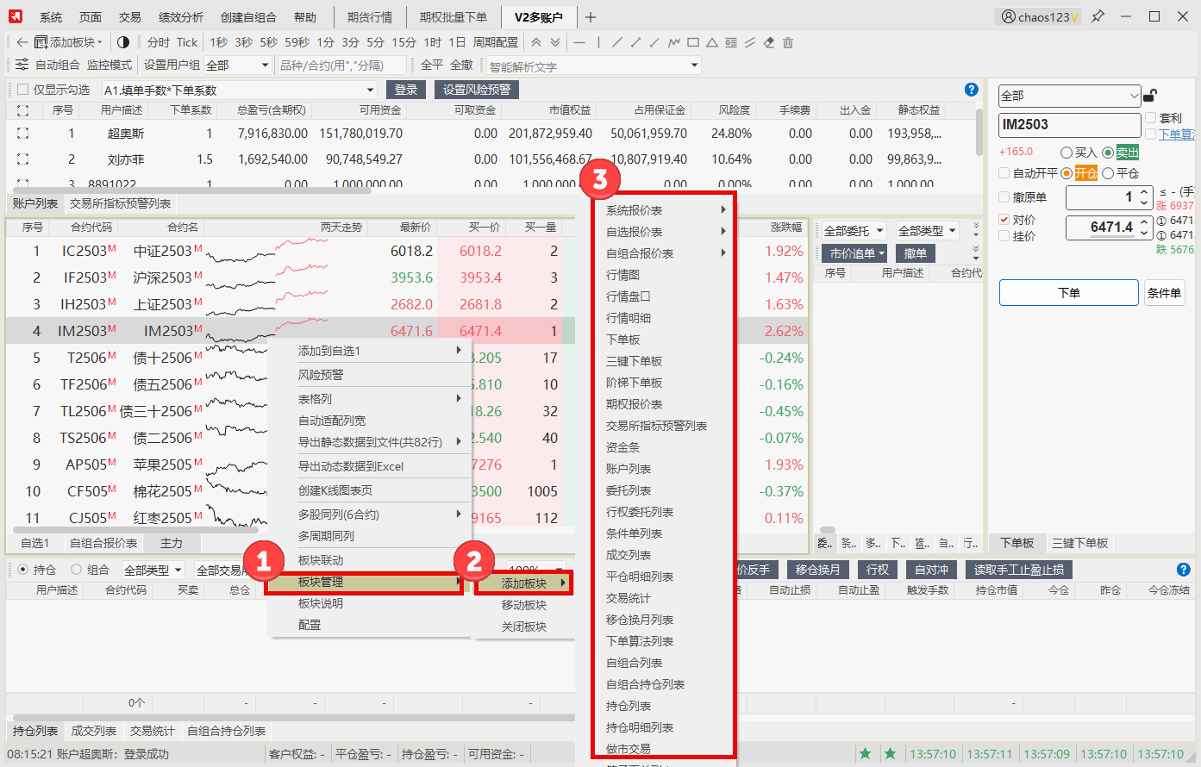Open the positions 全部类型 dropdown
This screenshot has height=767, width=1201.
(153, 570)
